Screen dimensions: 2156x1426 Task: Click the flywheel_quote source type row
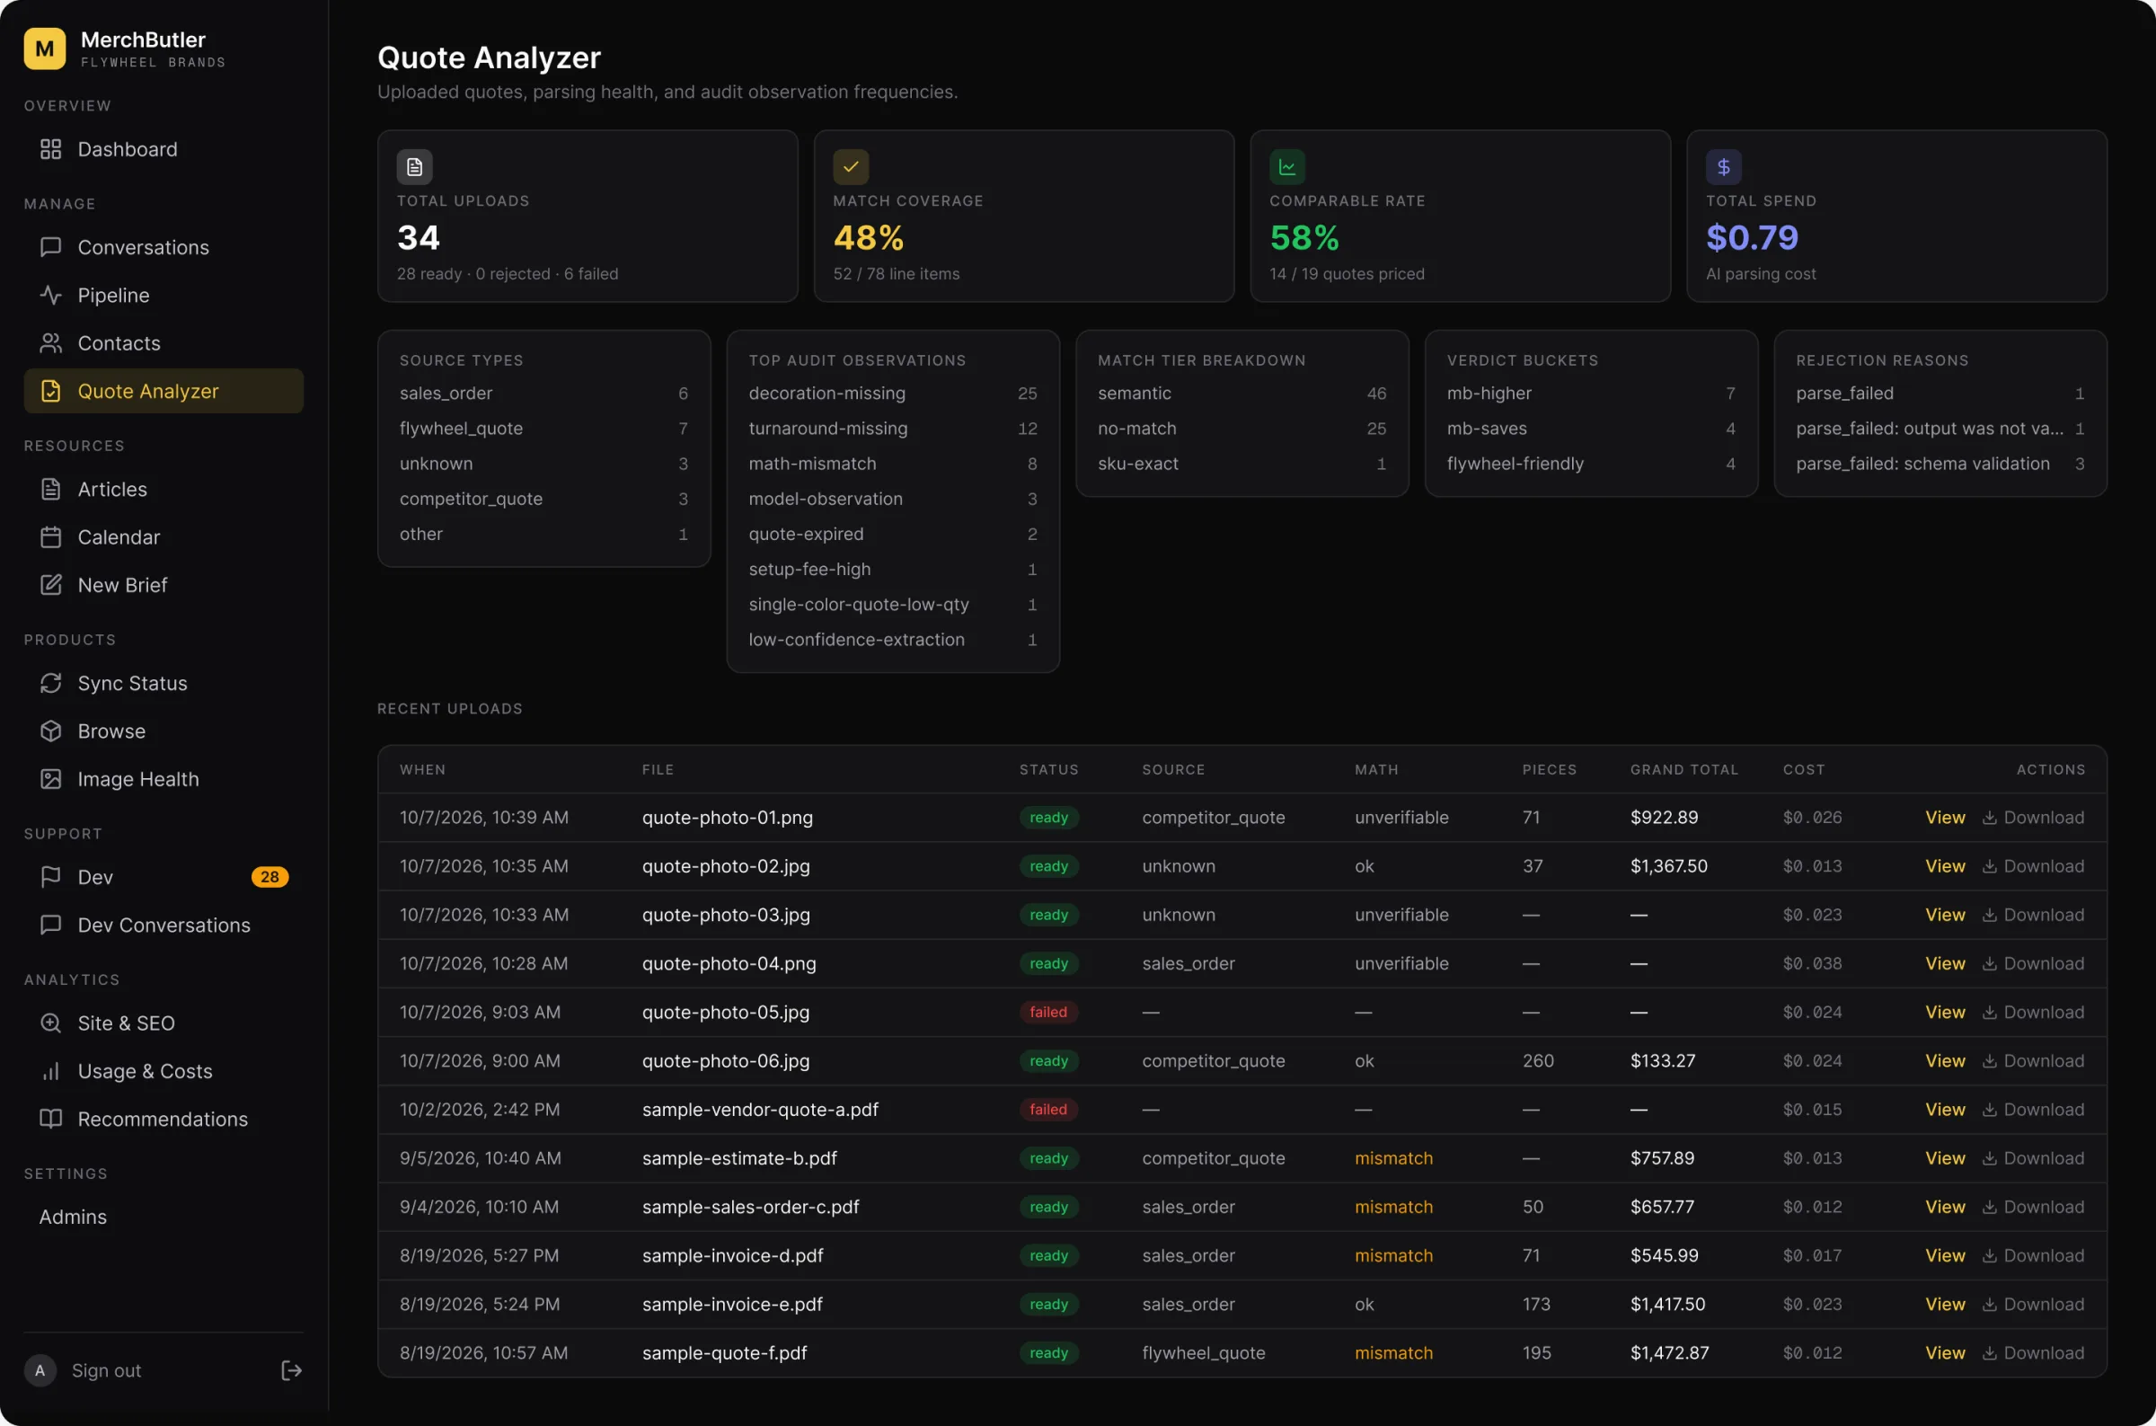tap(543, 429)
